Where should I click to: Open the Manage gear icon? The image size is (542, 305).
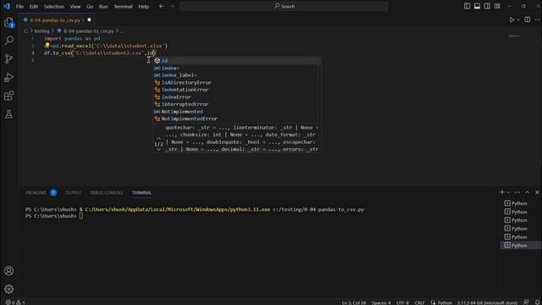point(9,289)
